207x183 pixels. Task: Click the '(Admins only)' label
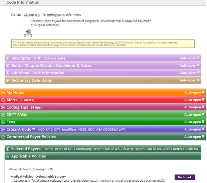click(54, 58)
